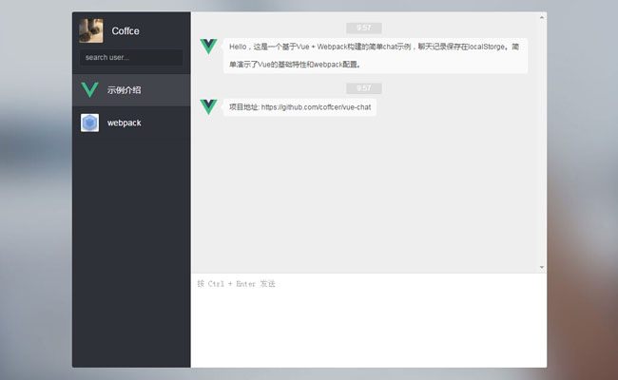Focus the search user field
This screenshot has width=618, height=380.
131,57
